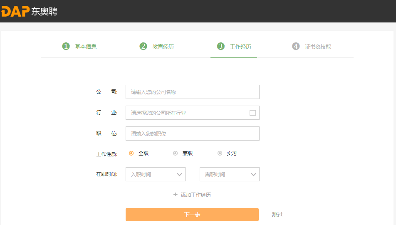Click the 下一步 button
Screen dimensions: 396x225
coord(192,215)
